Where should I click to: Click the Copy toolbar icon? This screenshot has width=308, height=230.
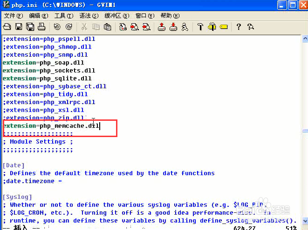click(x=96, y=26)
